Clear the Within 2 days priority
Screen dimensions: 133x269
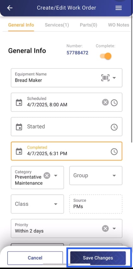[105, 228]
